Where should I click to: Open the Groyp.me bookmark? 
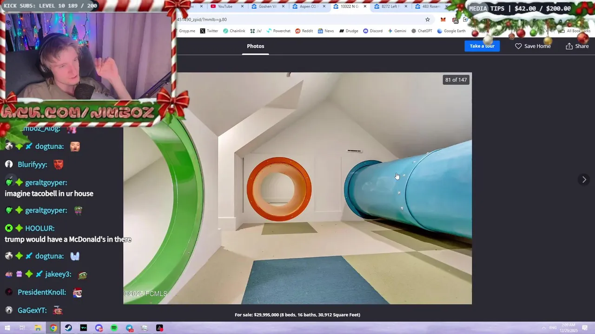(186, 31)
